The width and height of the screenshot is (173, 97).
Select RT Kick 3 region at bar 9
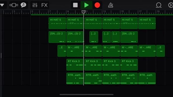click(x=75, y=65)
